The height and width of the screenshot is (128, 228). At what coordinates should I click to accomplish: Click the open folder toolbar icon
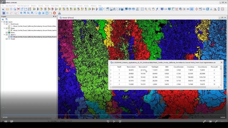[x=7, y=9]
